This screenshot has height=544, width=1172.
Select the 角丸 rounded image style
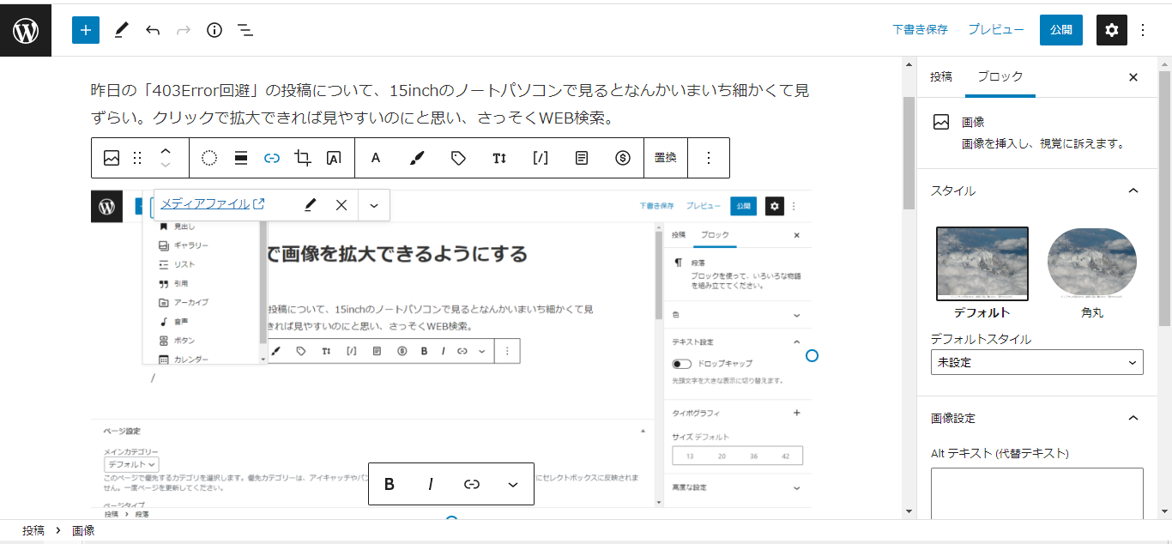1091,273
